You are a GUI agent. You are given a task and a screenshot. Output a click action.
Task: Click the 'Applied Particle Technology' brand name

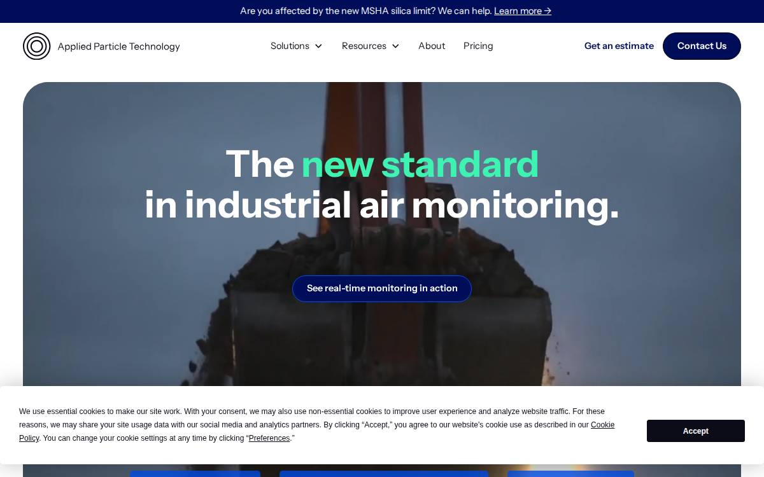click(118, 46)
